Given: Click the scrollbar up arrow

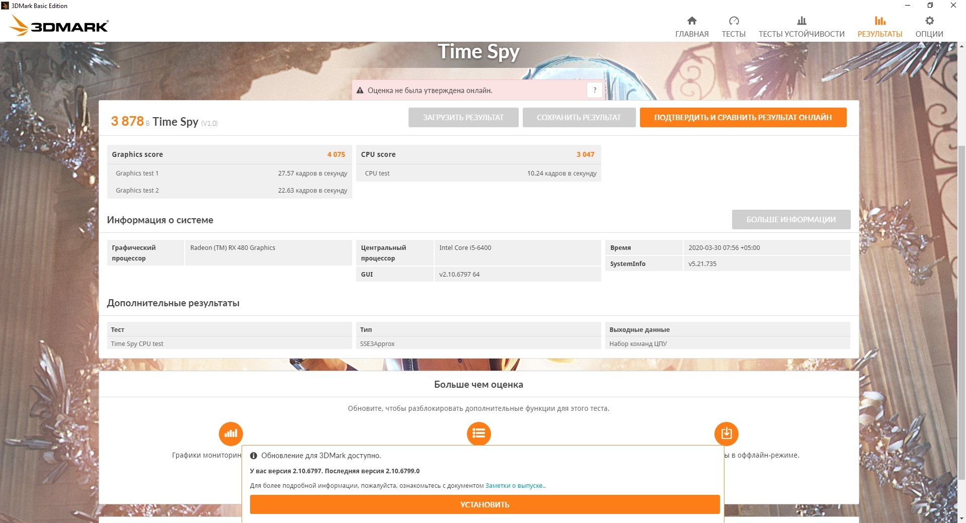Looking at the screenshot, I should [961, 46].
